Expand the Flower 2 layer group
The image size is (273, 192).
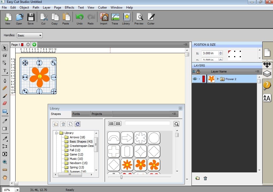pos(218,79)
